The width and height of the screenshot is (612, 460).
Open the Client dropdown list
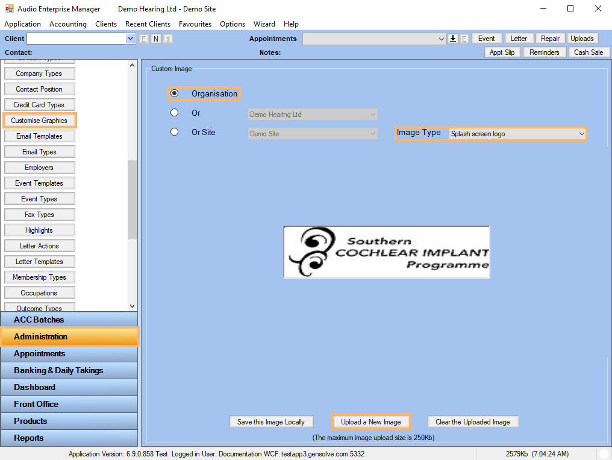click(x=130, y=38)
